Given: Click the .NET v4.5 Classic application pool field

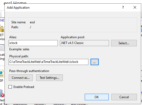Looking at the screenshot, I should 84,43.
